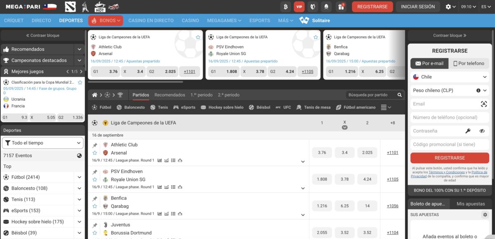Open the gift bonuses icon

coord(341,7)
